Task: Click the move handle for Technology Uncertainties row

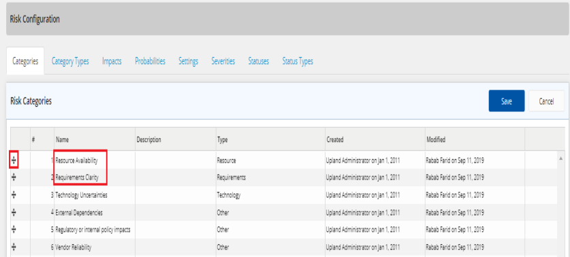Action: (14, 195)
